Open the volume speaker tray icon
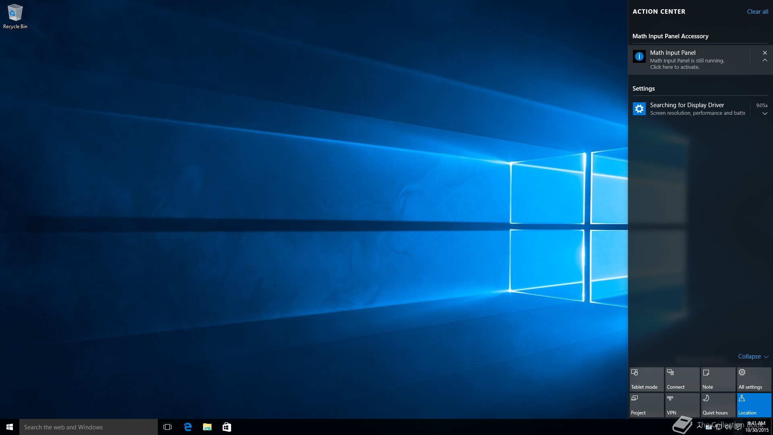The image size is (773, 435). coord(728,427)
